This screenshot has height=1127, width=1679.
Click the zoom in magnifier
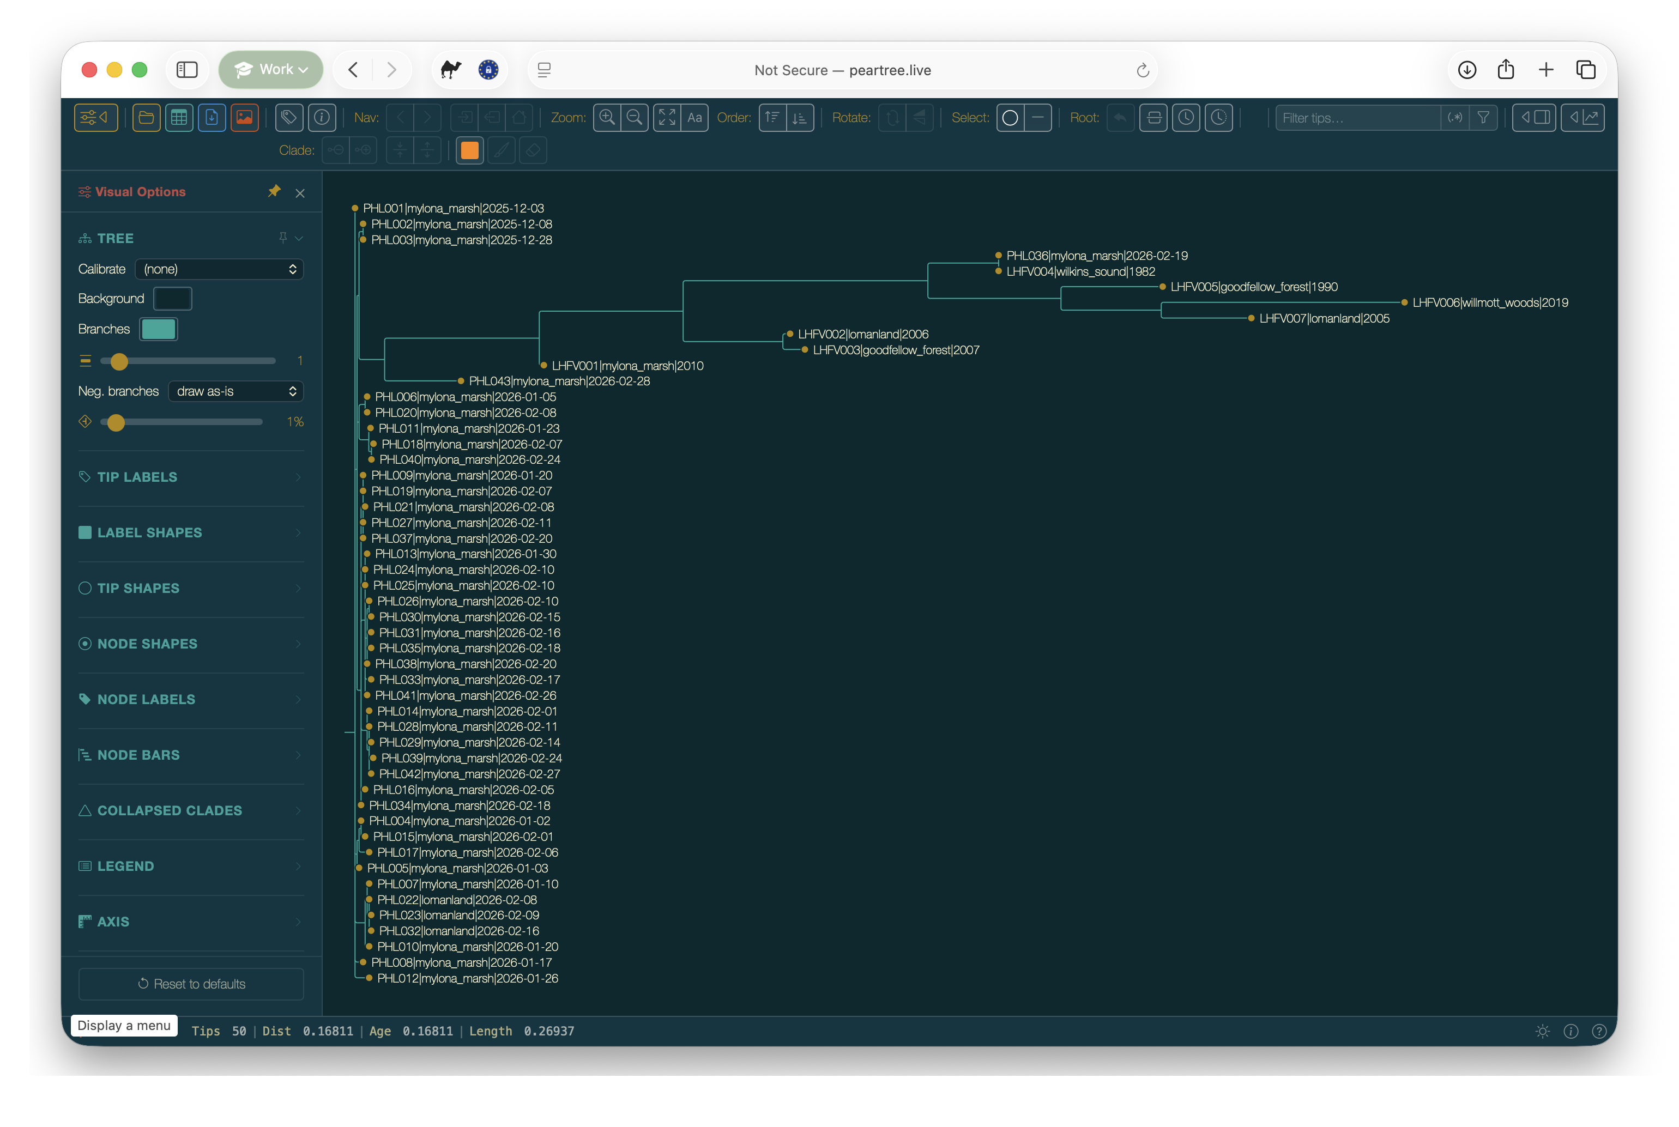tap(607, 118)
